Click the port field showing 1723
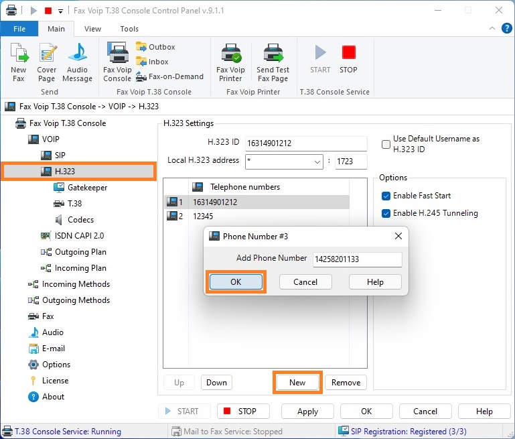 click(x=351, y=162)
